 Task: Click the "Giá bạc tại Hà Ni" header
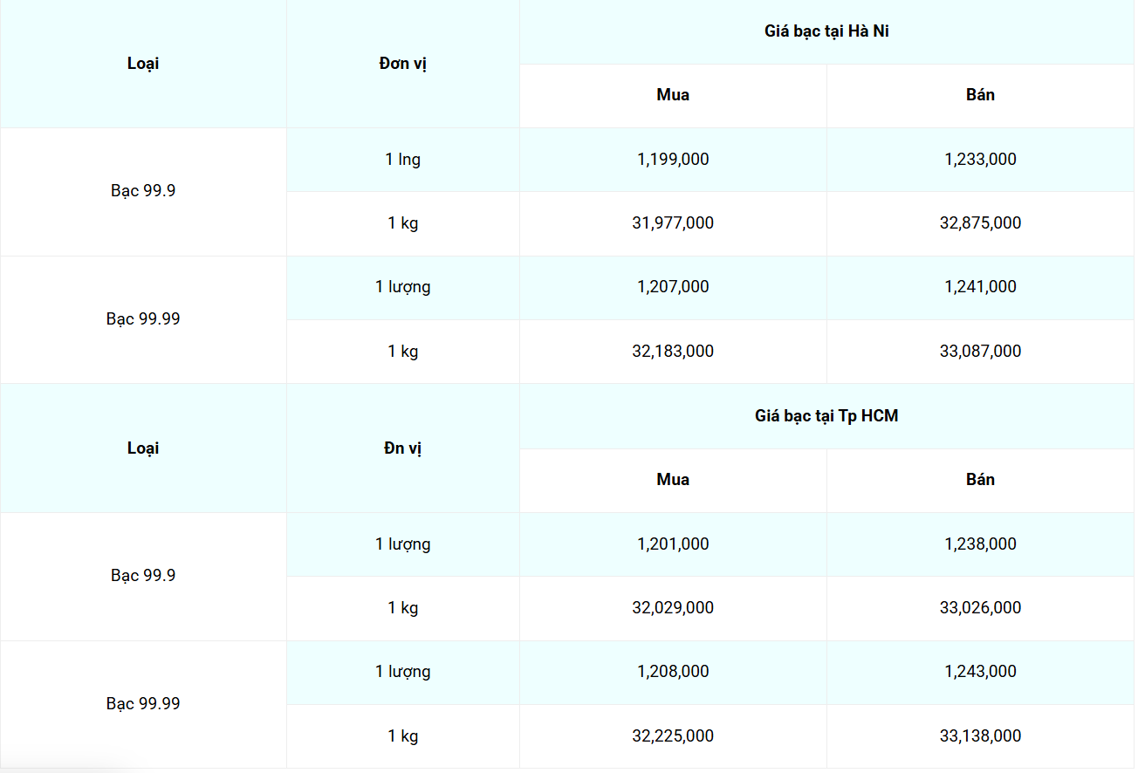(826, 31)
